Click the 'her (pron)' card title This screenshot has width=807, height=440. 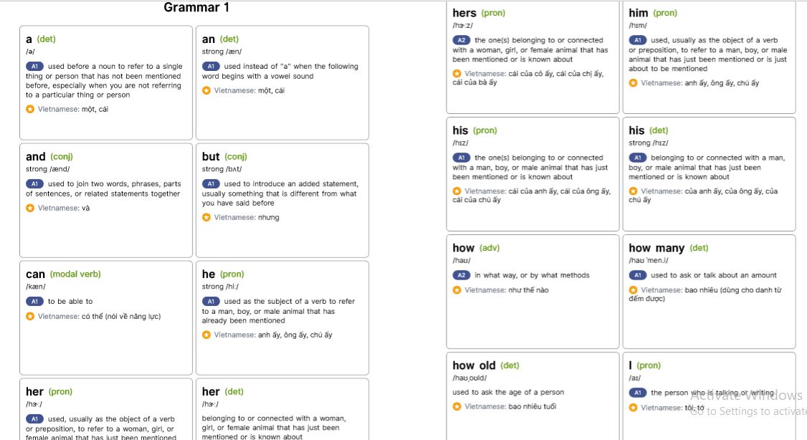click(x=49, y=392)
